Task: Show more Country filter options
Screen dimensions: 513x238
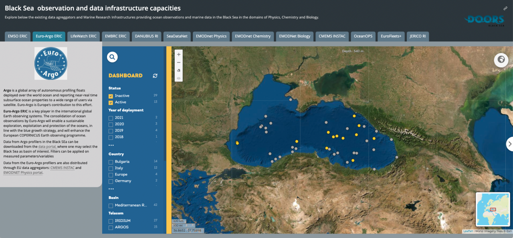Action: 111,189
